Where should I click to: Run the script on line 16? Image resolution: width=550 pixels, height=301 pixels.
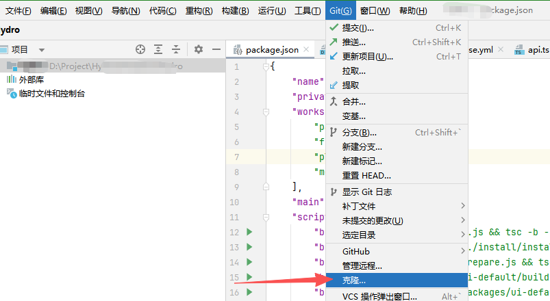click(249, 292)
